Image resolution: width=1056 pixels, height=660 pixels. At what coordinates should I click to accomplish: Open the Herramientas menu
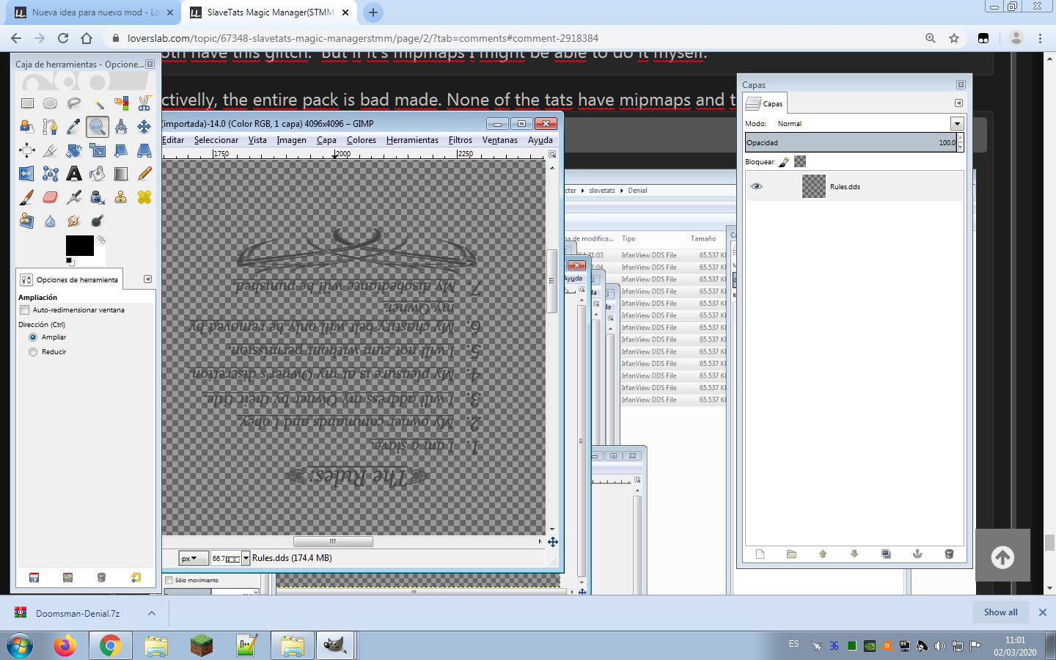[x=412, y=140]
